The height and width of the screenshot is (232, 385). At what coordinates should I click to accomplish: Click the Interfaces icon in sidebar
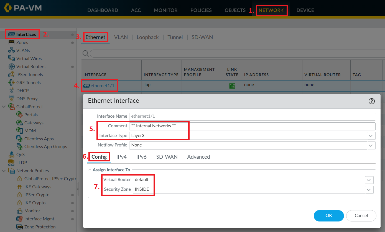(11, 34)
